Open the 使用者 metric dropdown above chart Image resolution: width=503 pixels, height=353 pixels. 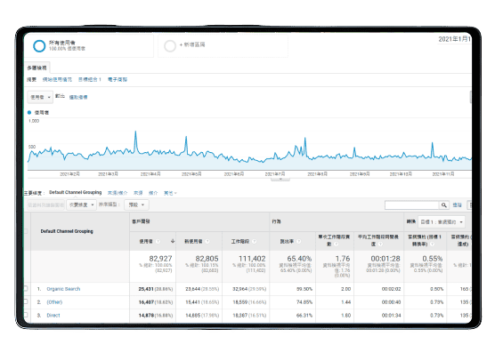coord(40,97)
